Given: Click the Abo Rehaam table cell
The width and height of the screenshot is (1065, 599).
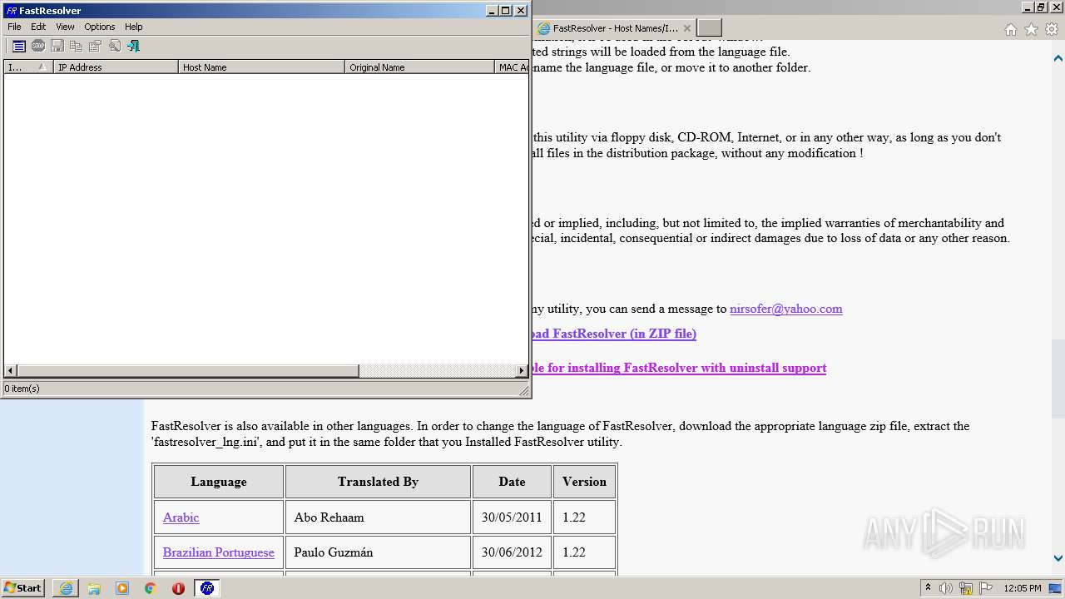Looking at the screenshot, I should 378,517.
